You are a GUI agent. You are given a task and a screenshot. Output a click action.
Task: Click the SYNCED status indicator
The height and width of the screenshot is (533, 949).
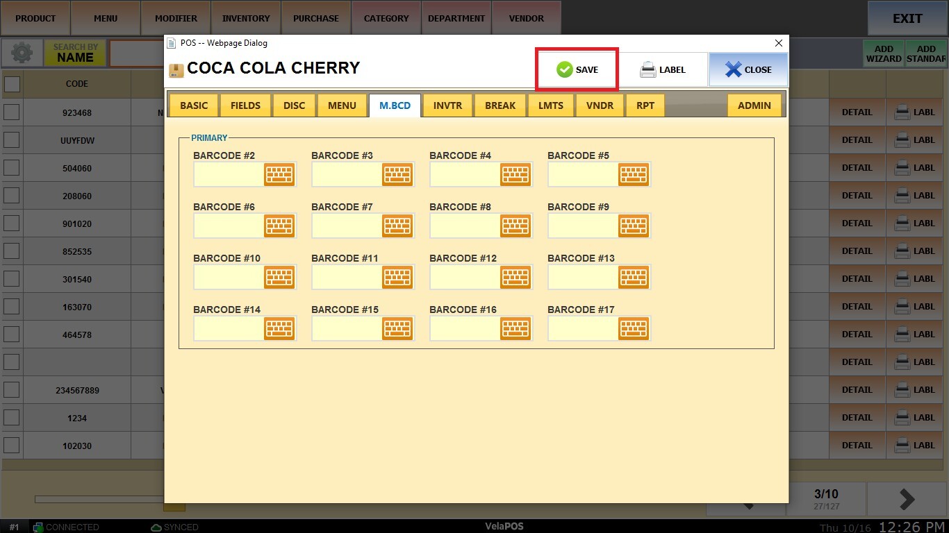coord(174,527)
